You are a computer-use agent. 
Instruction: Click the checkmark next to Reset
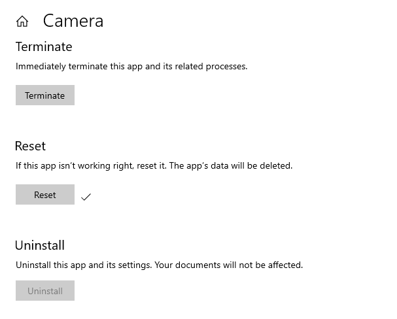click(x=86, y=196)
